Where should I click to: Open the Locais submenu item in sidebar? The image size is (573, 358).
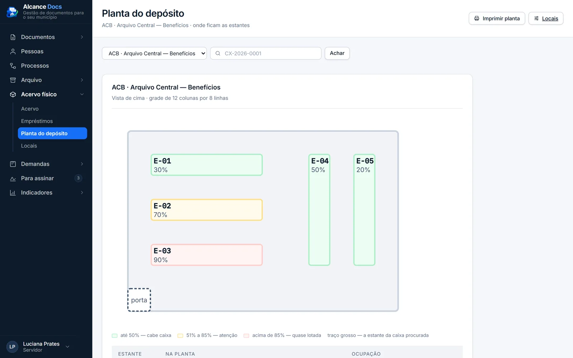(x=52, y=146)
